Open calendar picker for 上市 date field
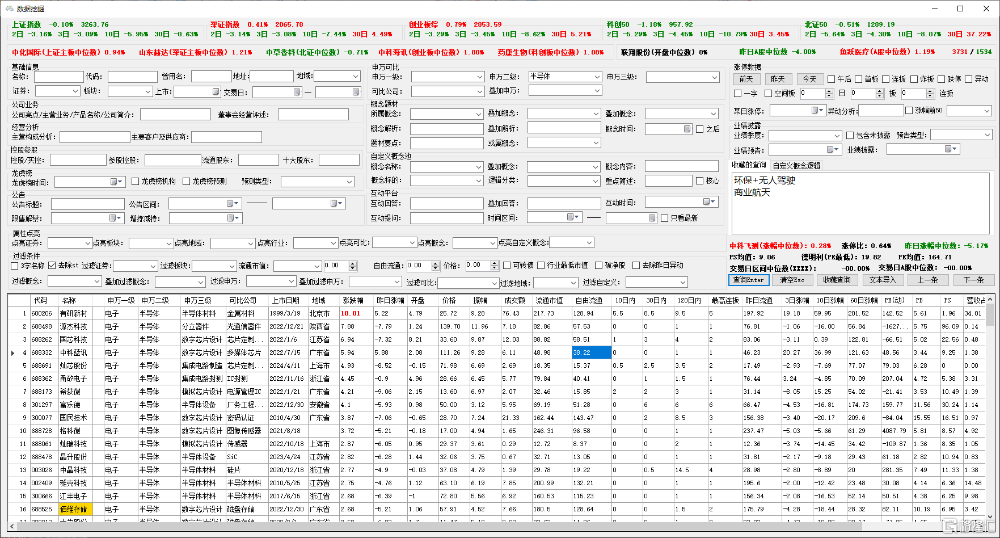1000x538 pixels. click(216, 92)
